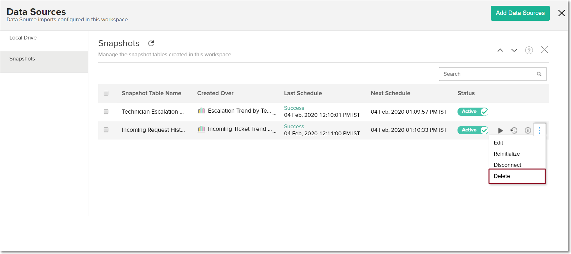Tick the select-all checkbox in table header
571x254 pixels.
(106, 93)
